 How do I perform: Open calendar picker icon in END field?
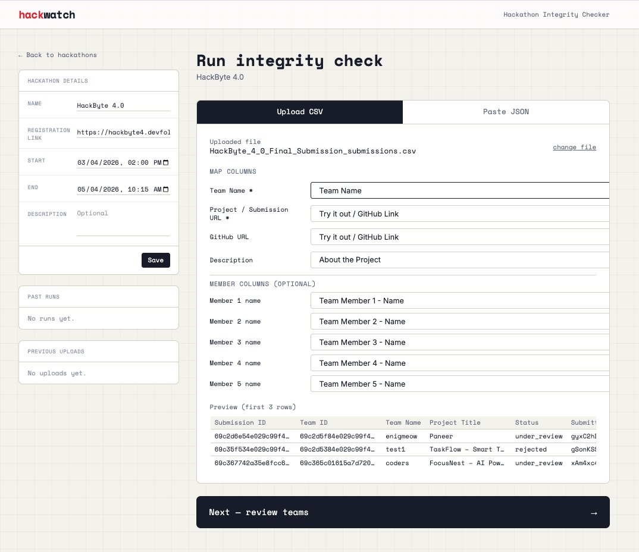click(x=165, y=189)
